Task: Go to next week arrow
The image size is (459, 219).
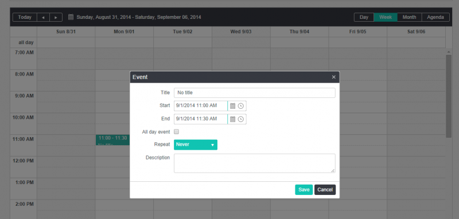Action: tap(56, 17)
